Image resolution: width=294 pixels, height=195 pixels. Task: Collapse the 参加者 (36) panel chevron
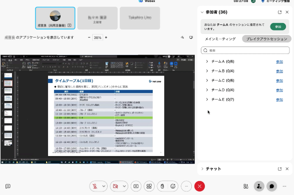pyautogui.click(x=202, y=12)
